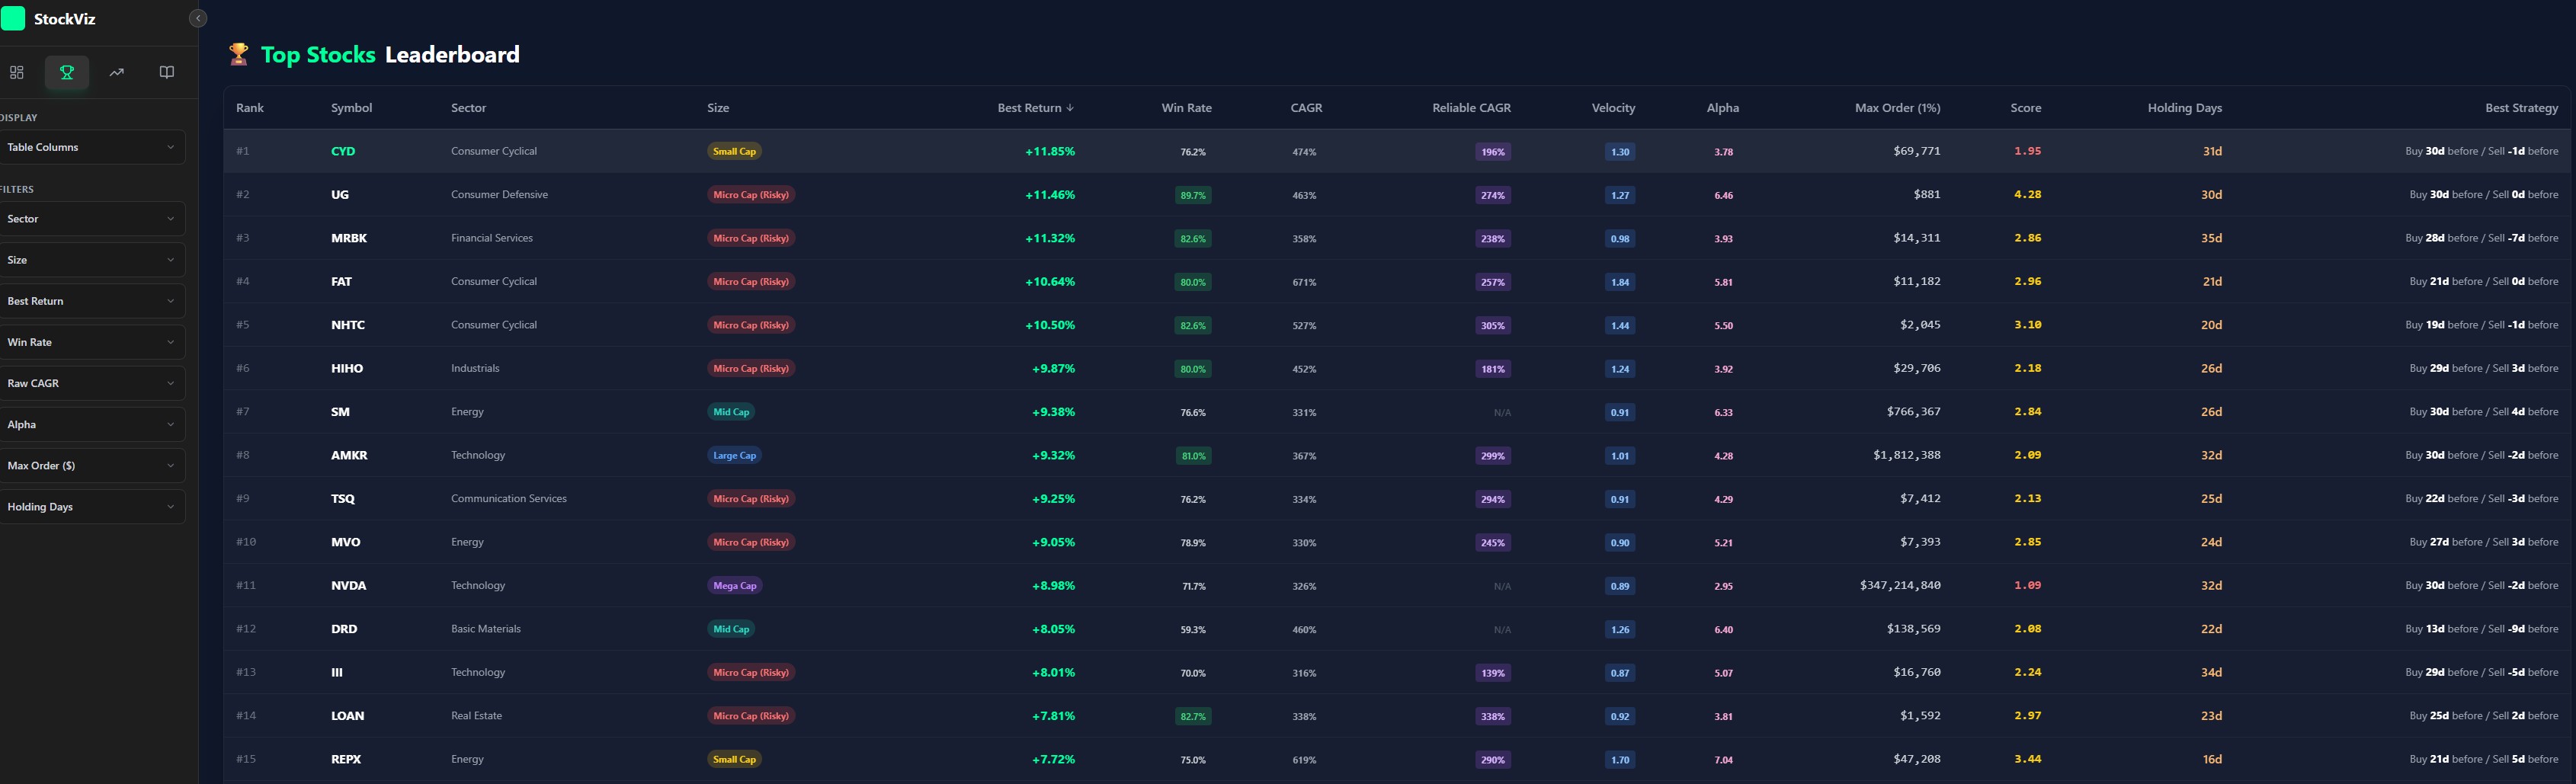Click the CYD stock symbol
The width and height of the screenshot is (2576, 784).
tap(343, 152)
